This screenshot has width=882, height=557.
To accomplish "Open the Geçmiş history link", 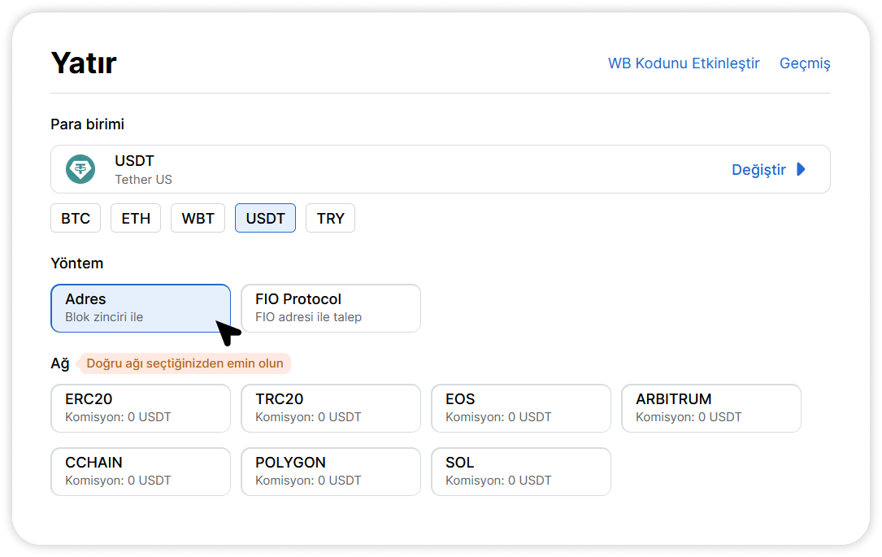I will coord(805,63).
